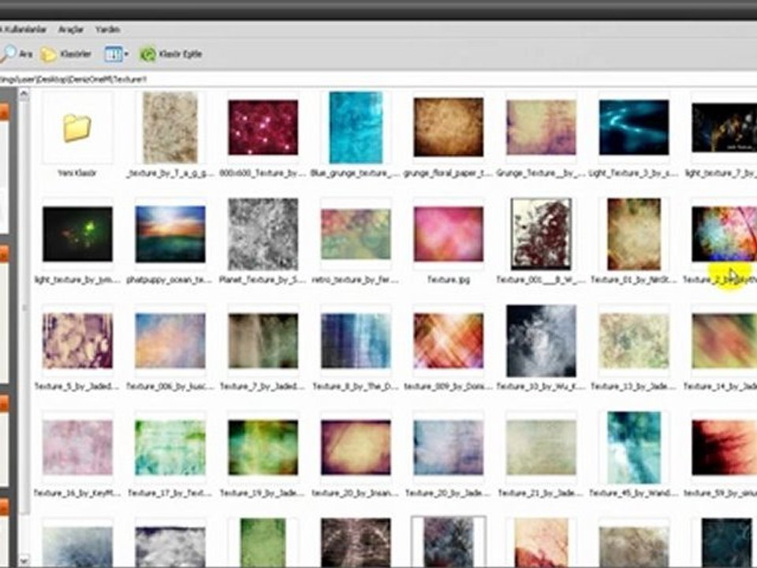Select the light_texture_by_jom green glow thumbnail
757x568 pixels.
coord(77,234)
